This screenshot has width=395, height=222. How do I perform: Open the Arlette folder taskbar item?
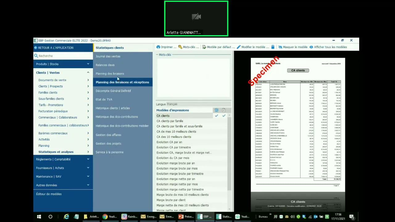point(91,217)
